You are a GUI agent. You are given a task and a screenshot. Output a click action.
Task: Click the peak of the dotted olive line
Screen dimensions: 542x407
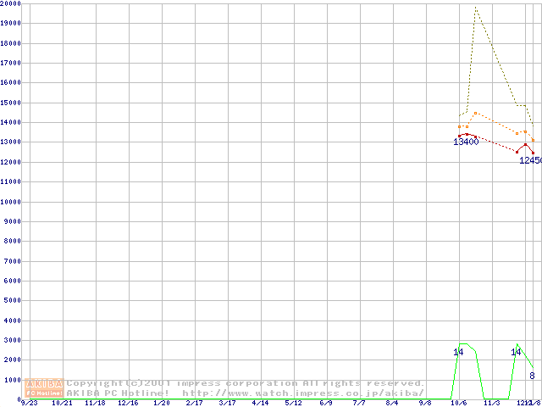click(475, 8)
